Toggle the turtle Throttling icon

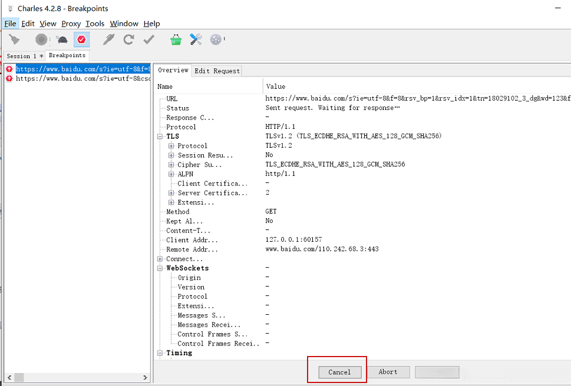pos(62,39)
